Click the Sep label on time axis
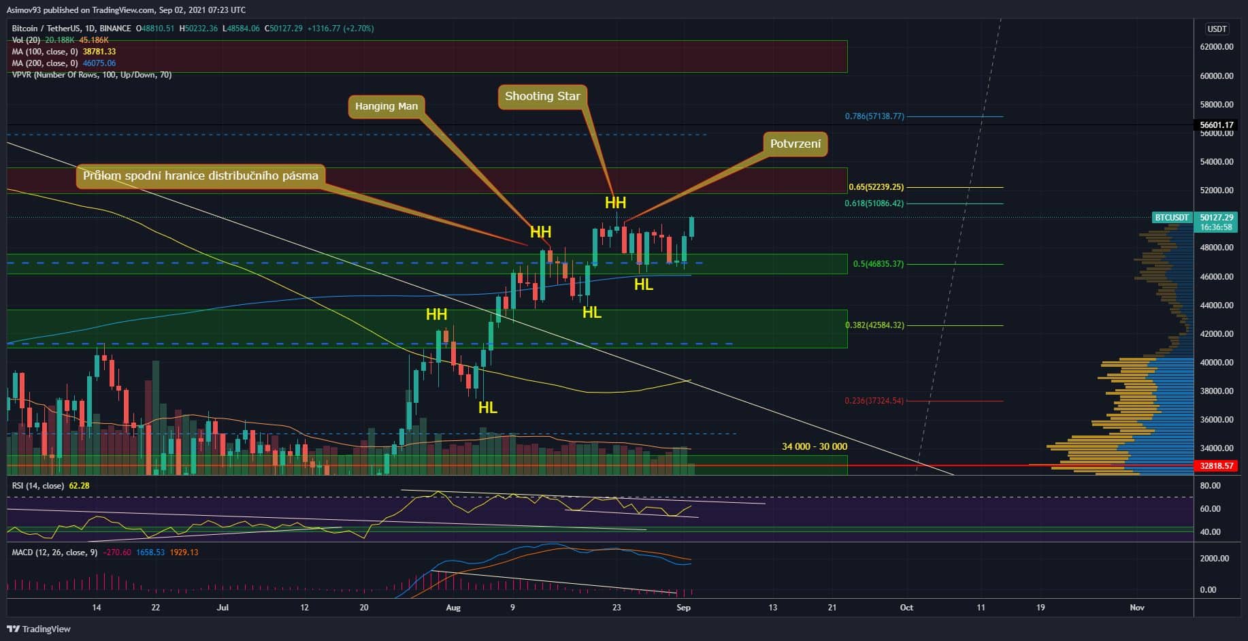Image resolution: width=1248 pixels, height=641 pixels. tap(684, 608)
